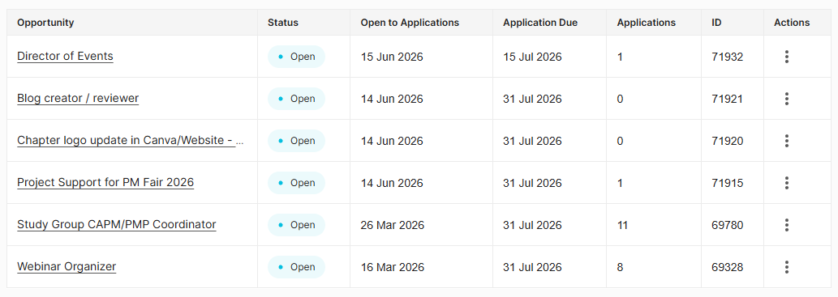
Task: Click the Open status badge for Director of Events
Action: (x=297, y=57)
